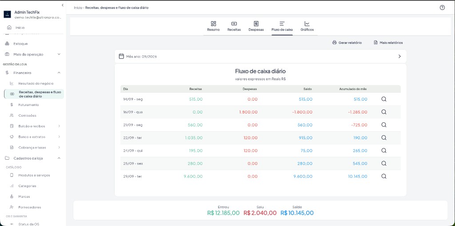This screenshot has width=455, height=226.
Task: Switch to the Gráficos tab
Action: 307,26
